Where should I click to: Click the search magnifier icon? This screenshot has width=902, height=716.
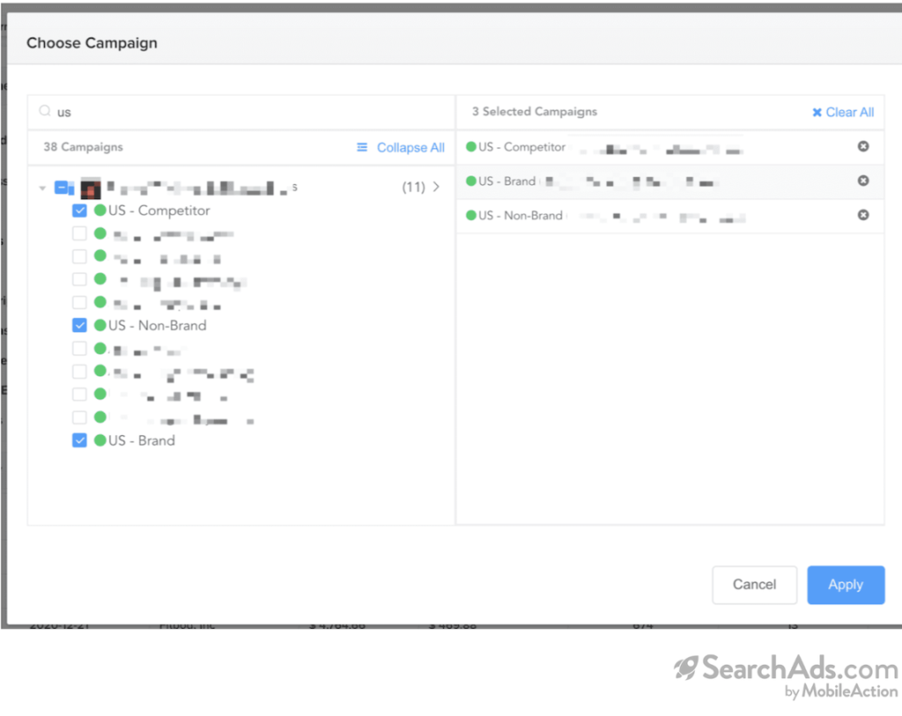point(45,112)
